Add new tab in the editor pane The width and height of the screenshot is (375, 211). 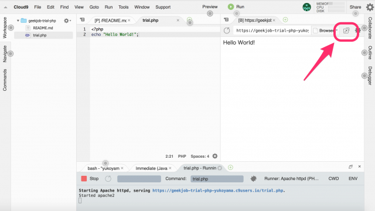189,19
